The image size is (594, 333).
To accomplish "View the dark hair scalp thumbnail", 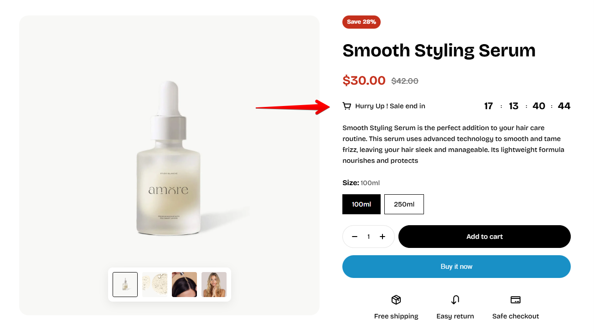I will click(184, 284).
